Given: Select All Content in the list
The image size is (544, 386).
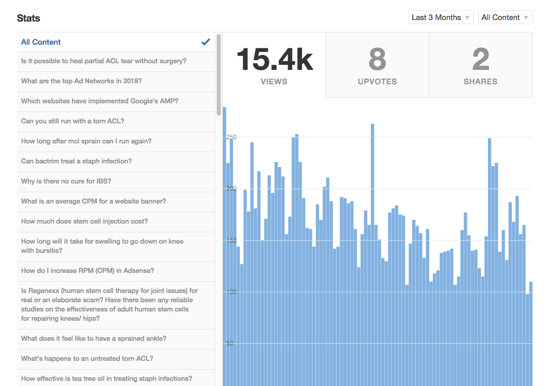Looking at the screenshot, I should 116,42.
